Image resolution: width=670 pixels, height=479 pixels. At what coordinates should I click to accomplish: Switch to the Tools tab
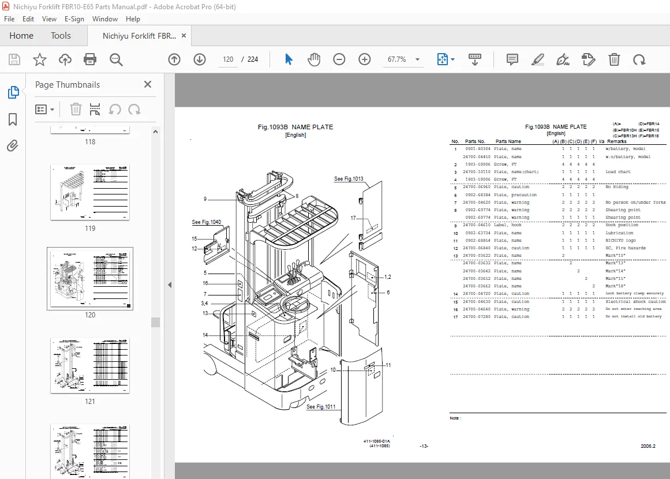point(61,35)
